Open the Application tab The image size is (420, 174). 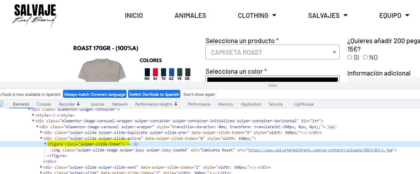pos(251,104)
